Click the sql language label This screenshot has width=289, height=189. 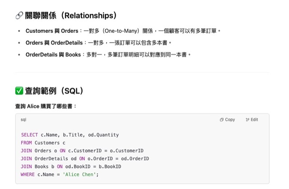click(x=23, y=120)
